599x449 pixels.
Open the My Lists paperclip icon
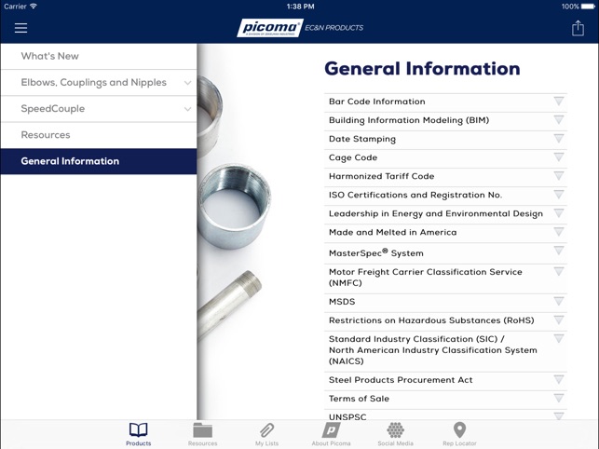tap(266, 429)
